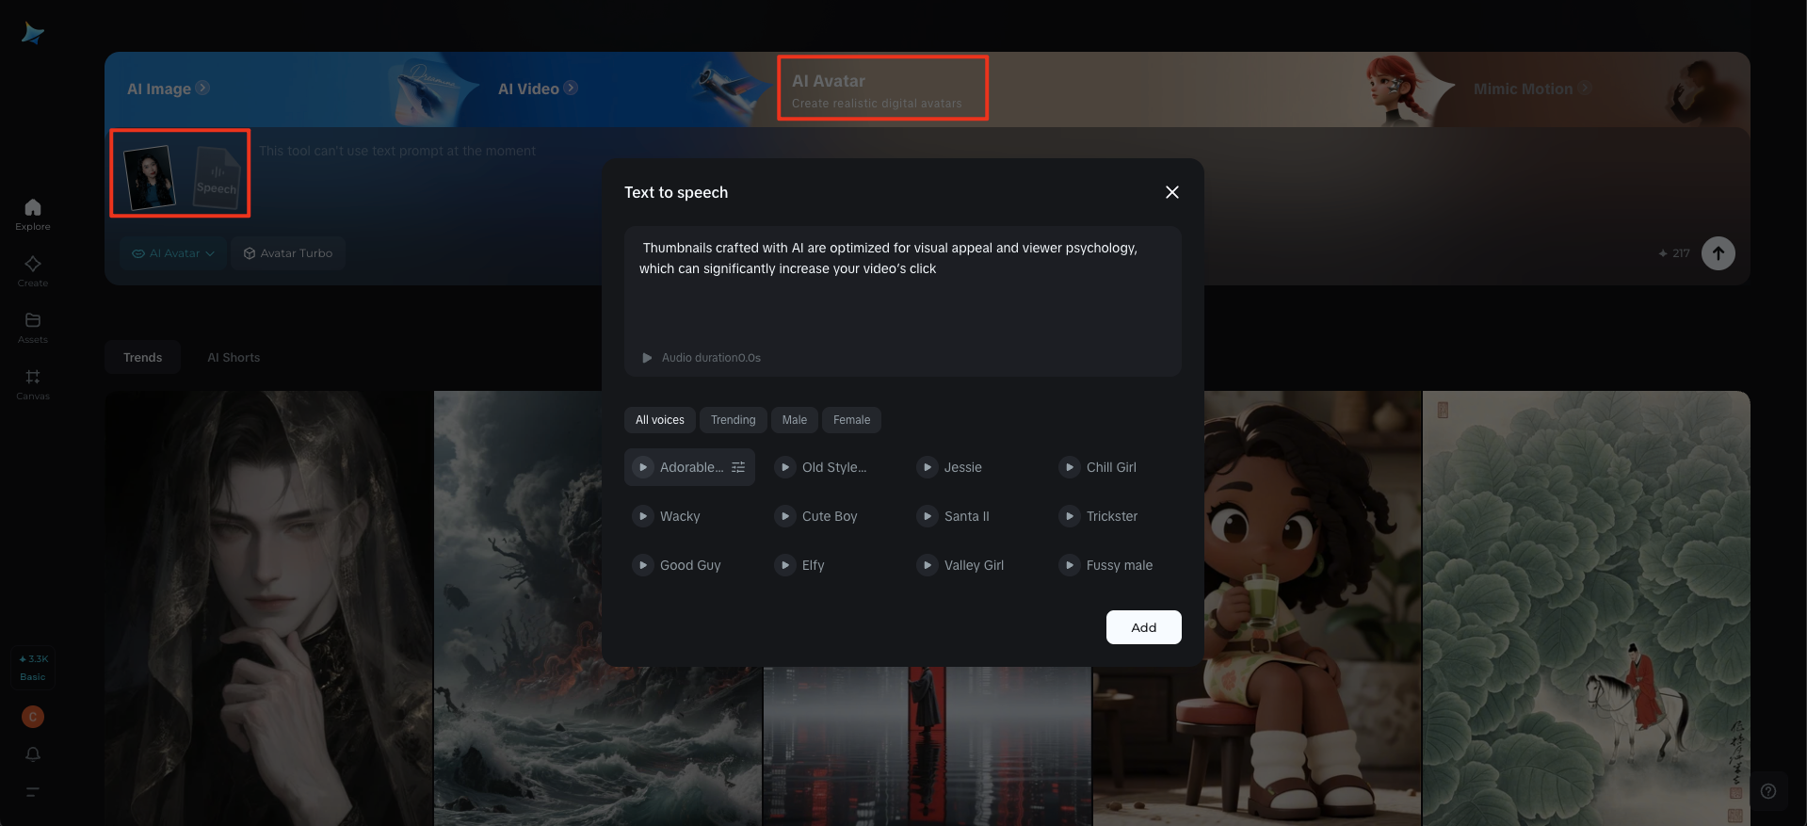Image resolution: width=1807 pixels, height=826 pixels.
Task: Preview the Fussy male voice
Action: [1070, 565]
